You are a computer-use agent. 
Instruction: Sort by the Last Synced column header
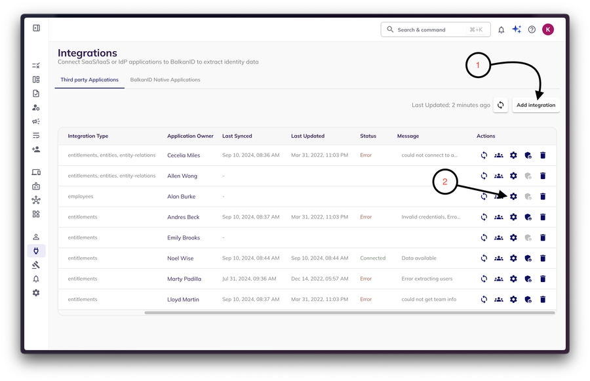pos(237,136)
